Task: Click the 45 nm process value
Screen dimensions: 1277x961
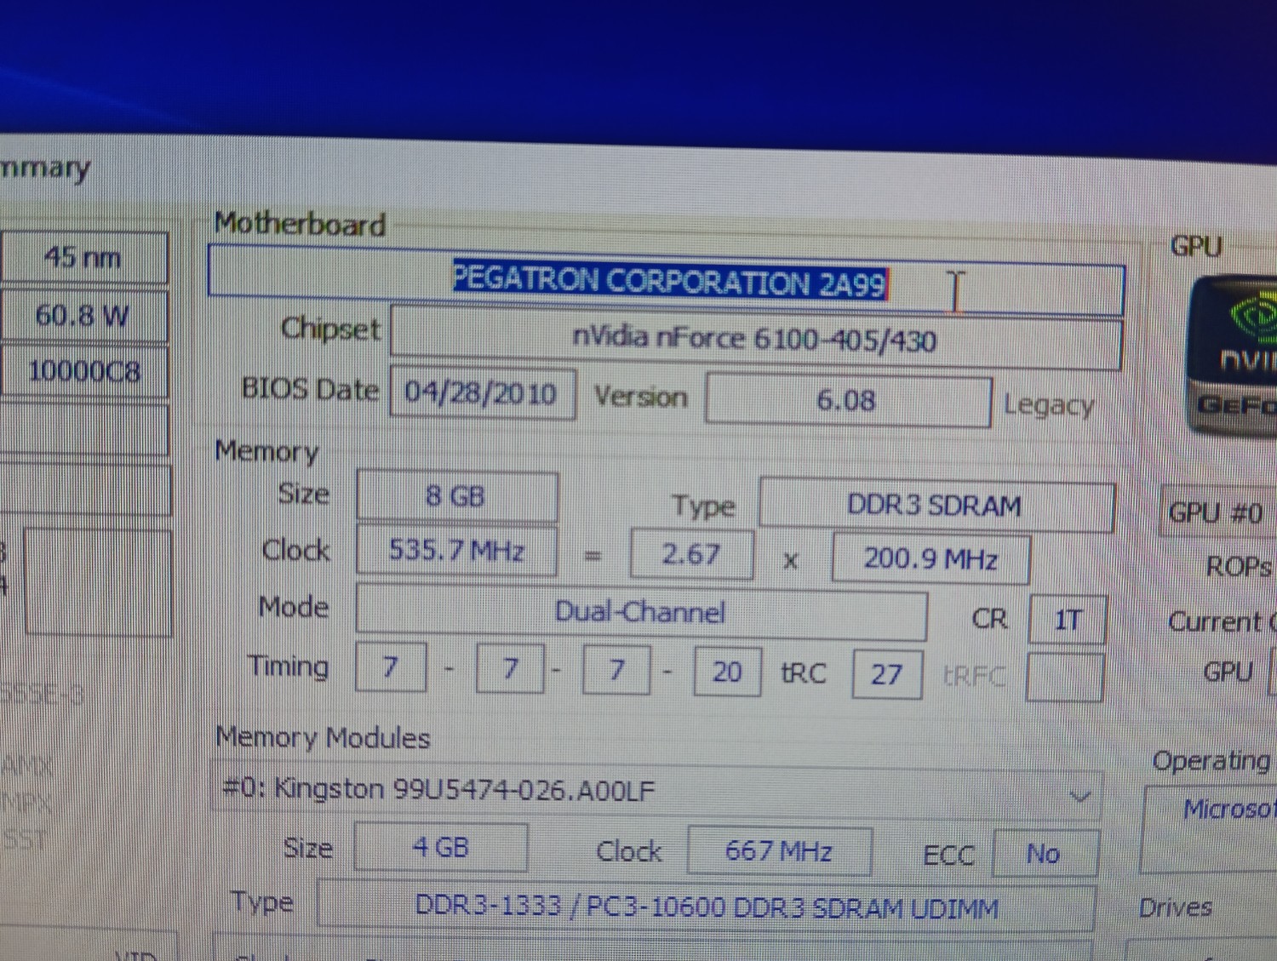Action: click(x=83, y=257)
